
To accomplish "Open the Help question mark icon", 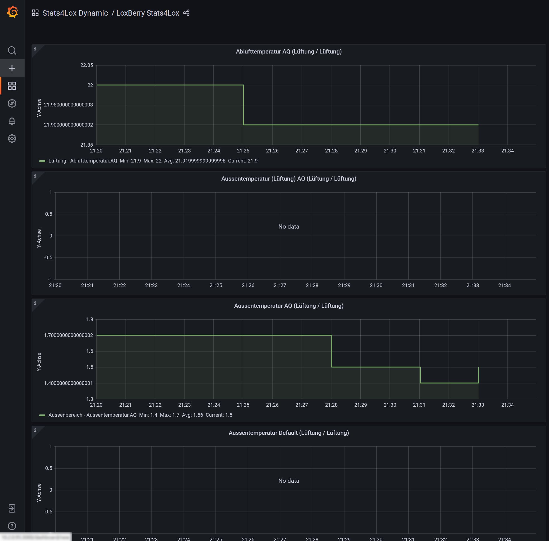I will [12, 526].
